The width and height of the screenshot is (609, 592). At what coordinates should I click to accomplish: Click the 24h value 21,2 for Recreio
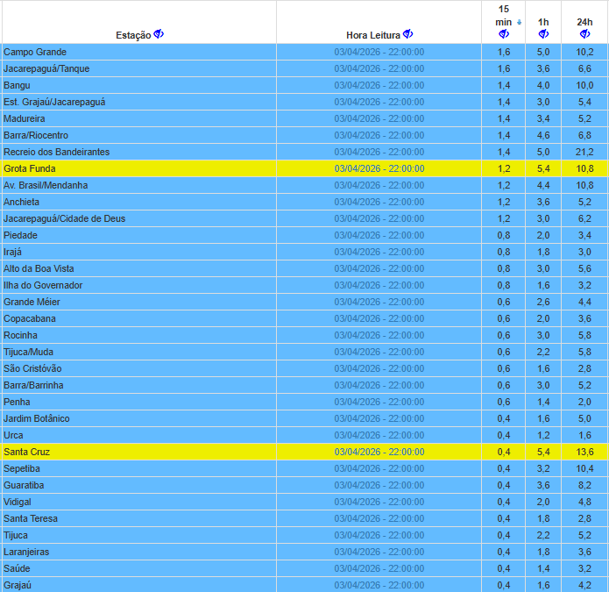(x=584, y=152)
